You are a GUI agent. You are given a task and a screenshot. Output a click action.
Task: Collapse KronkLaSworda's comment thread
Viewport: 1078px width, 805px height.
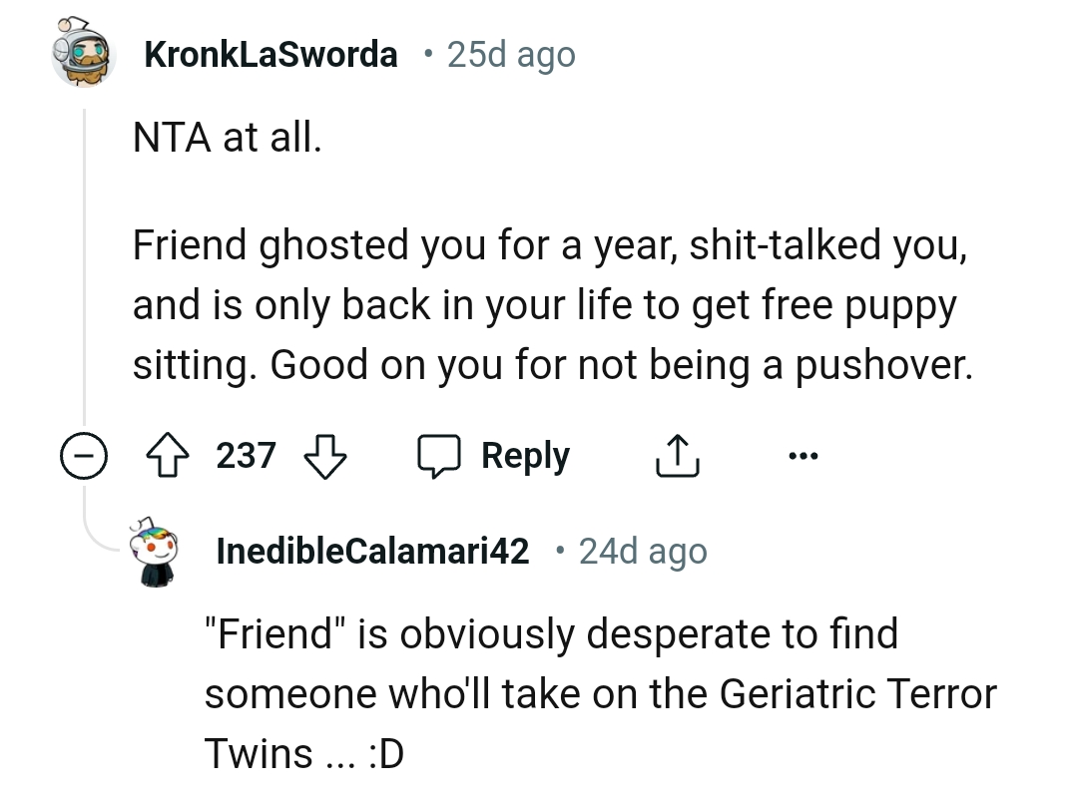[86, 456]
